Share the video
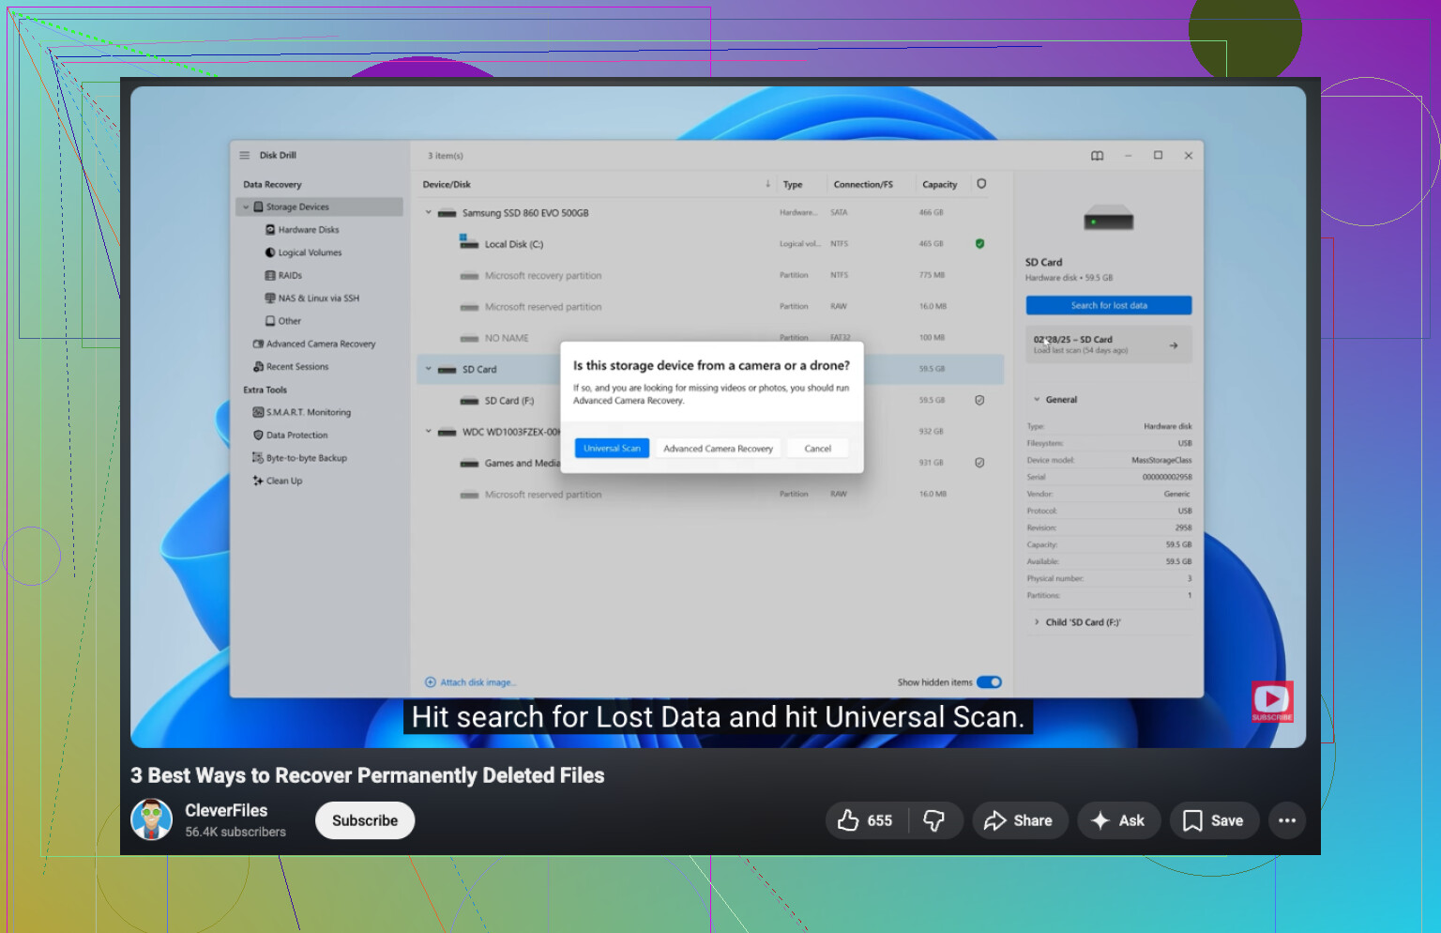This screenshot has height=933, width=1441. pos(1020,820)
